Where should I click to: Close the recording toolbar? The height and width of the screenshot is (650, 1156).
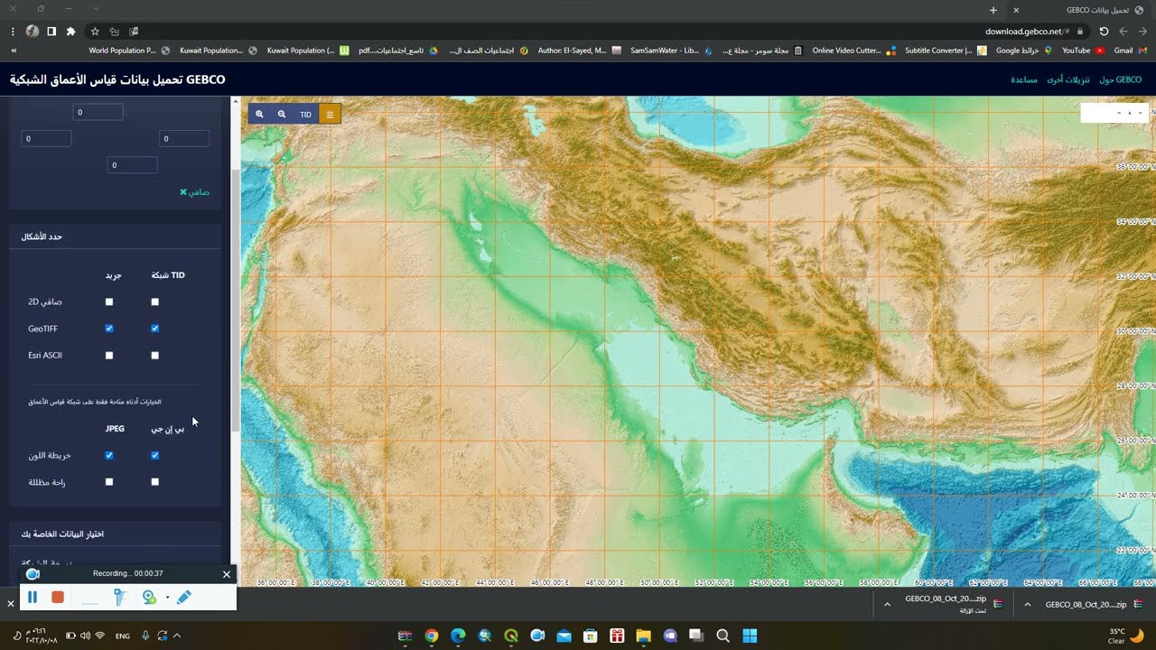coord(227,574)
